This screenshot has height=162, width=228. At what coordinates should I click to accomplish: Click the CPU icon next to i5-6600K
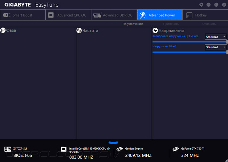[x=64, y=149]
